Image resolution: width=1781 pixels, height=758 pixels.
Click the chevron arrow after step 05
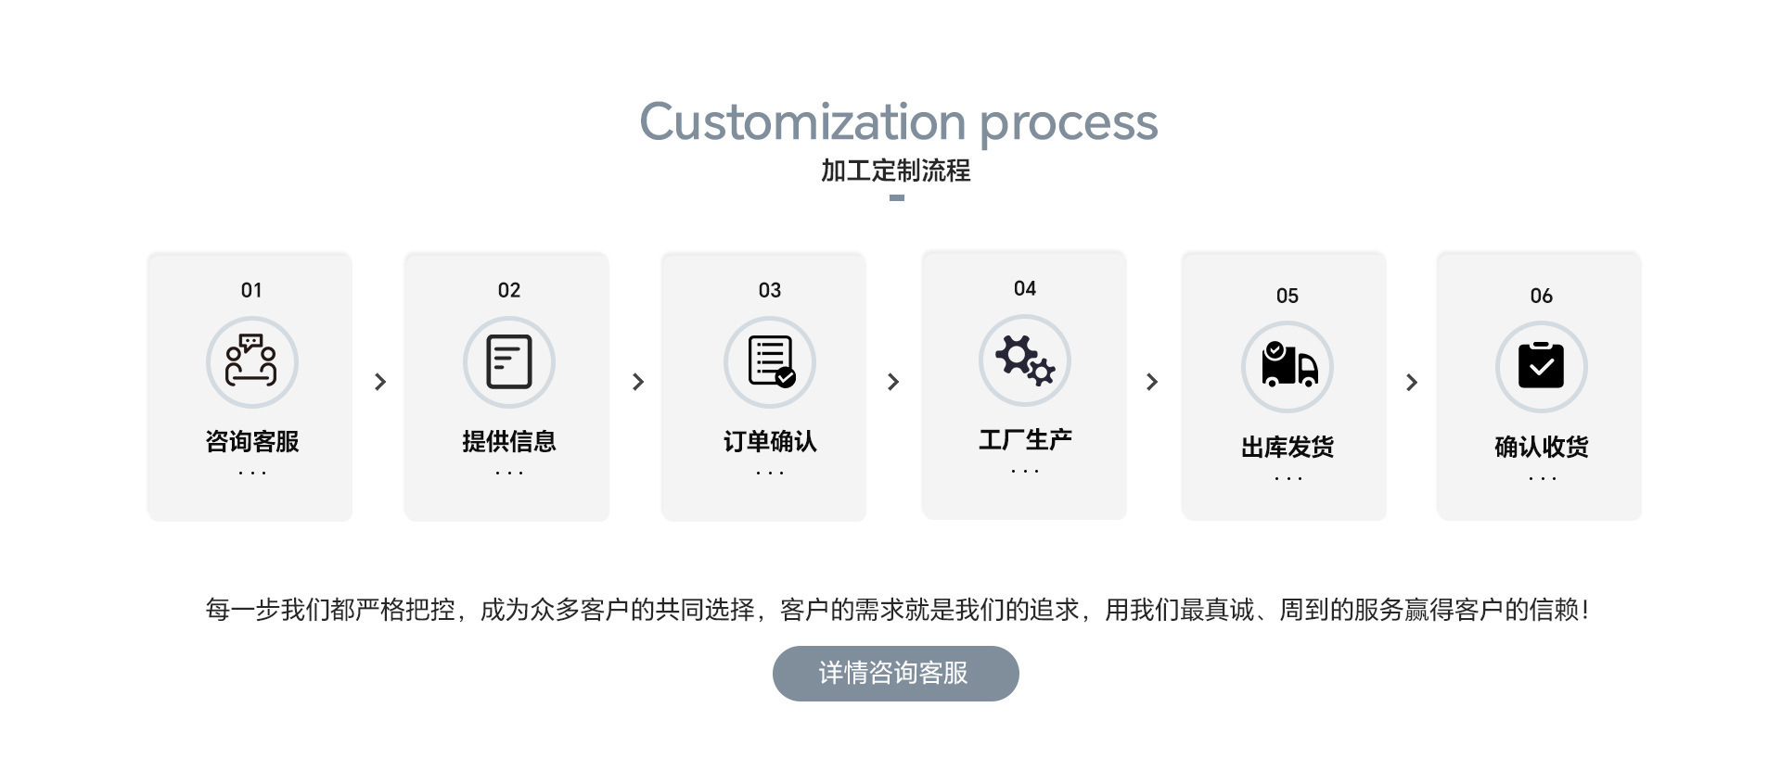coord(1412,382)
